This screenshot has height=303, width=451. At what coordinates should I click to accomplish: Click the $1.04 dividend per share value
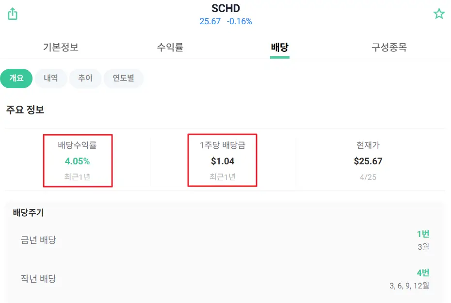[223, 161]
